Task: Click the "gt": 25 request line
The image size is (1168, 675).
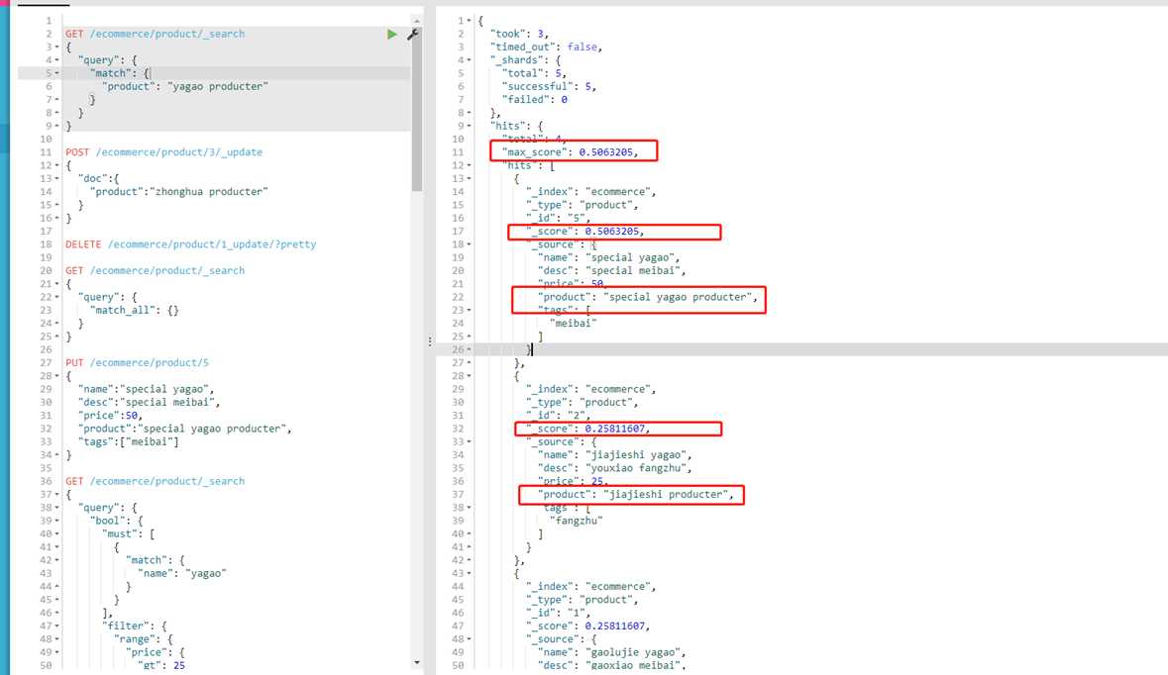Action: [x=160, y=665]
